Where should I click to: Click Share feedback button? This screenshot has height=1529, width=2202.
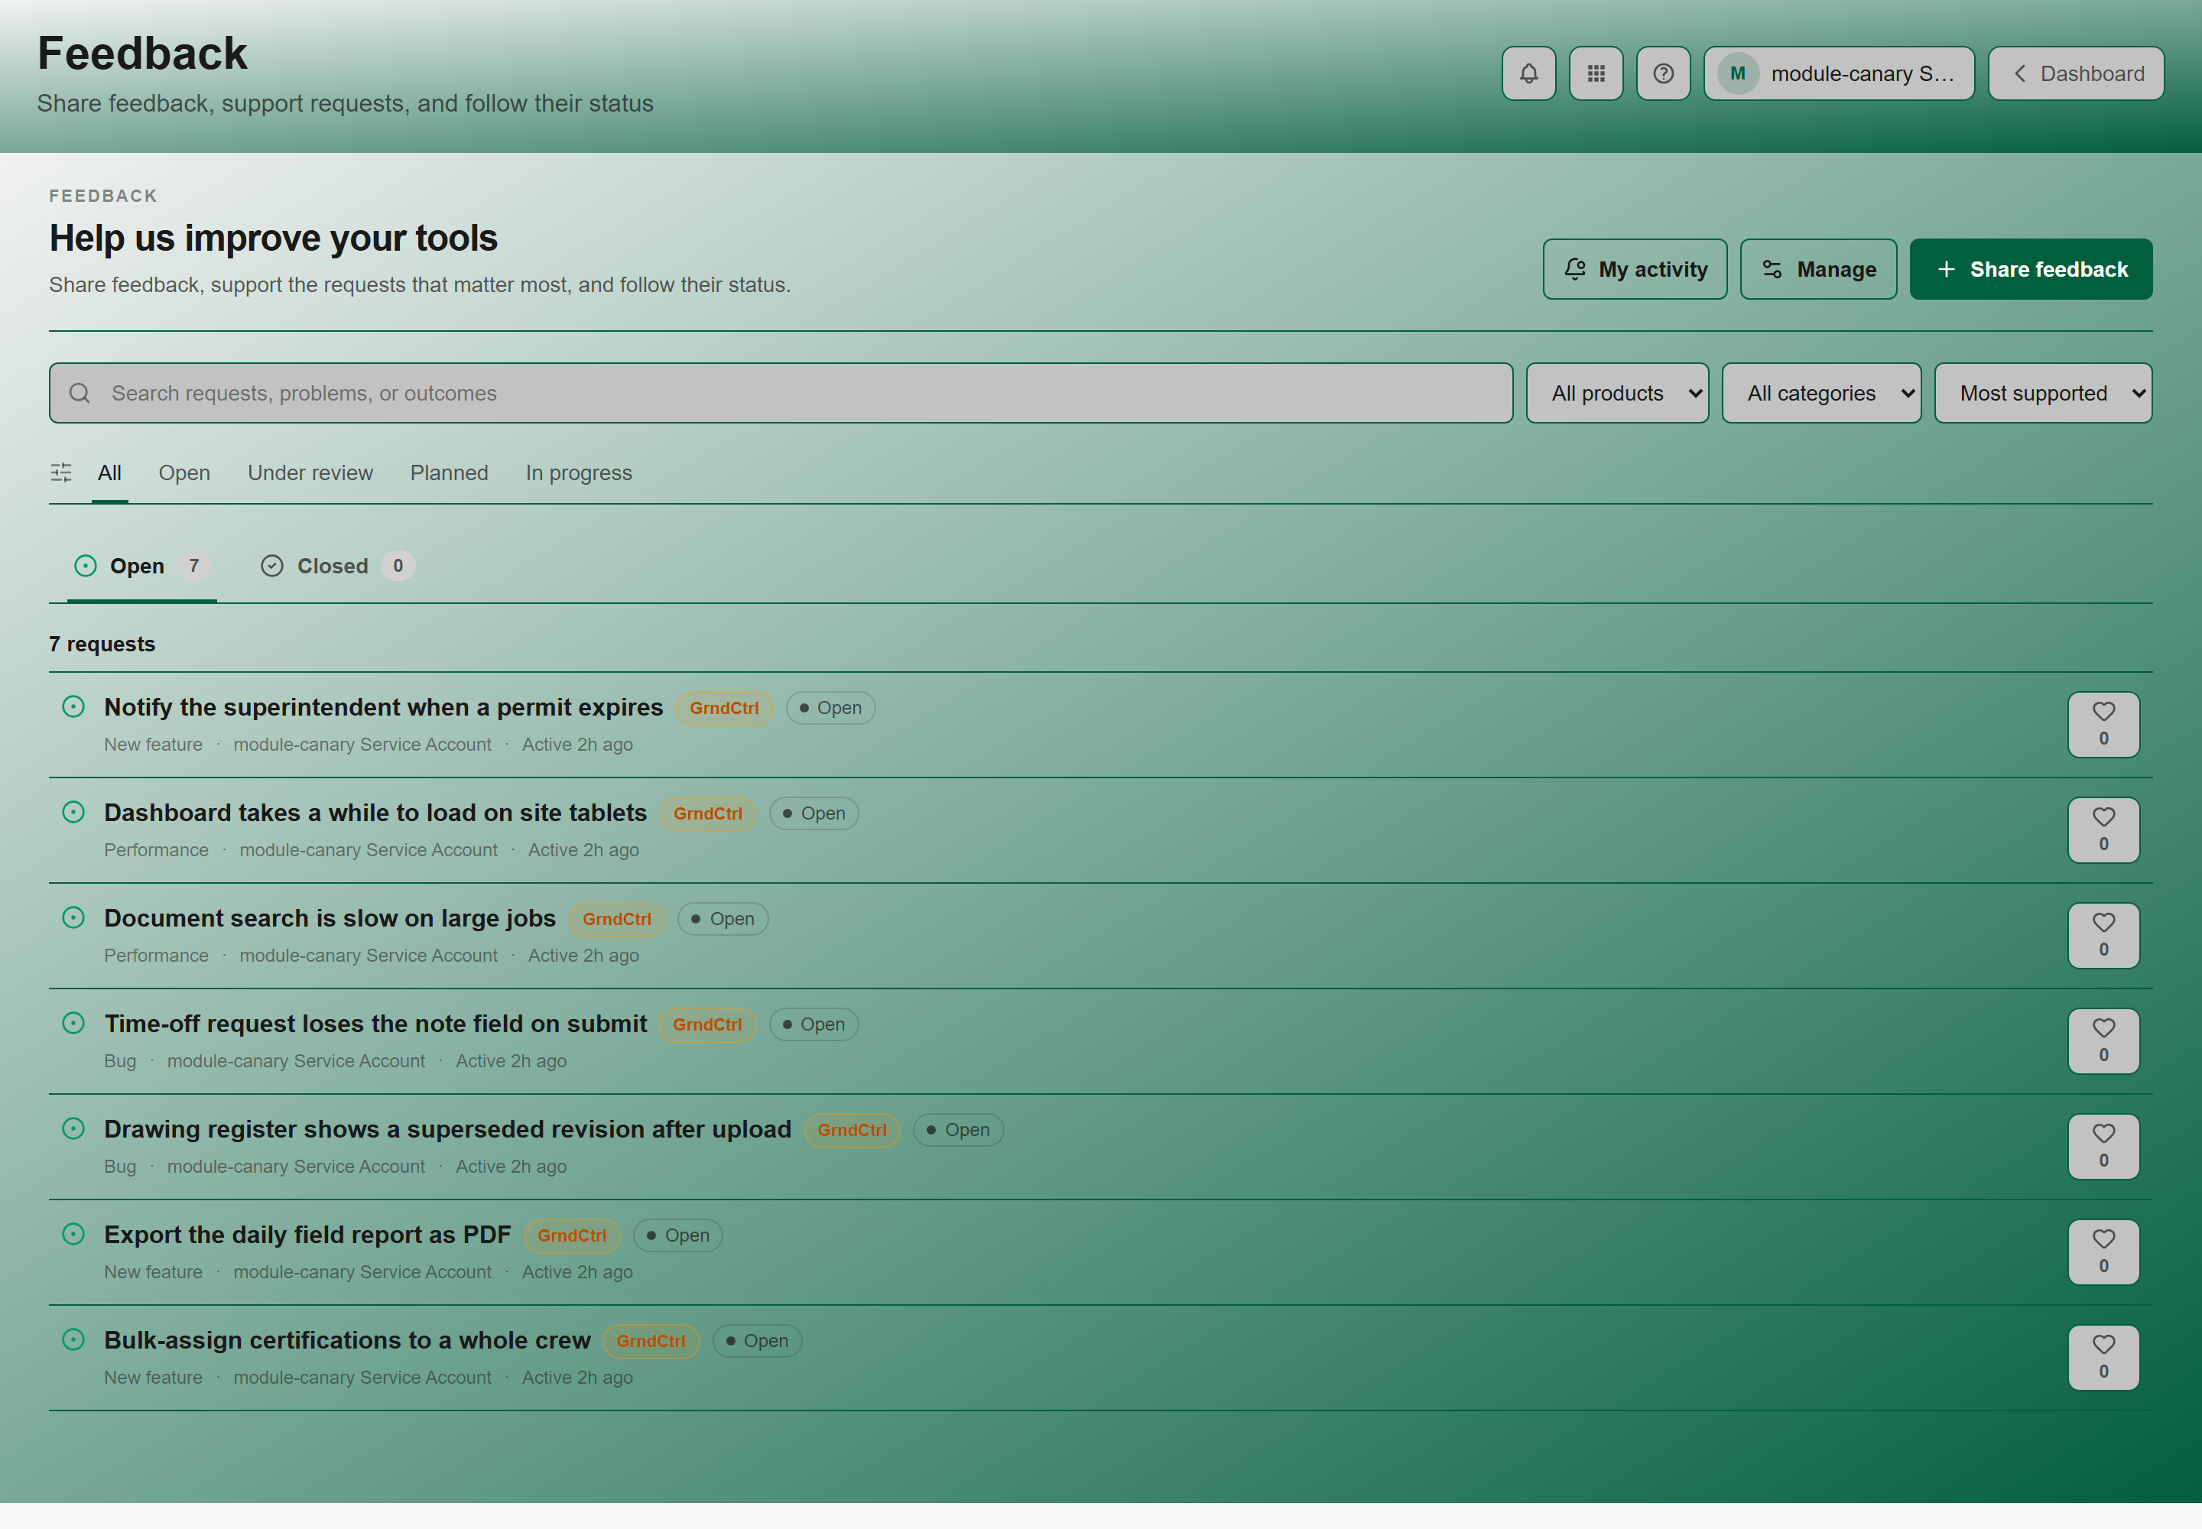(x=2031, y=269)
